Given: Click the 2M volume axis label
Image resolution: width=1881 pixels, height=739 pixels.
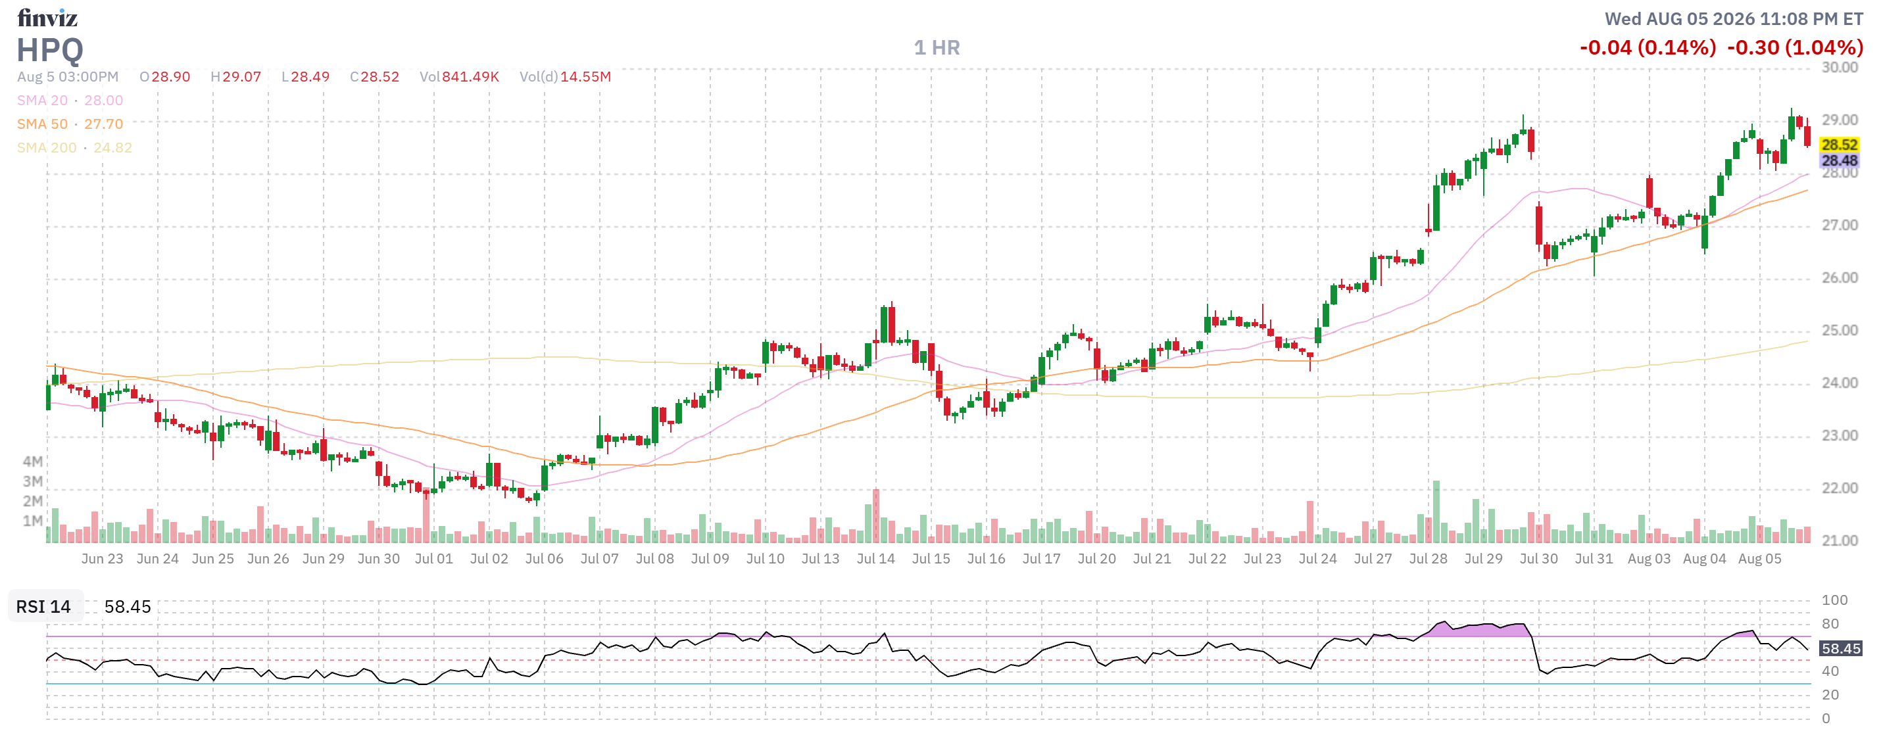Looking at the screenshot, I should click(x=33, y=501).
